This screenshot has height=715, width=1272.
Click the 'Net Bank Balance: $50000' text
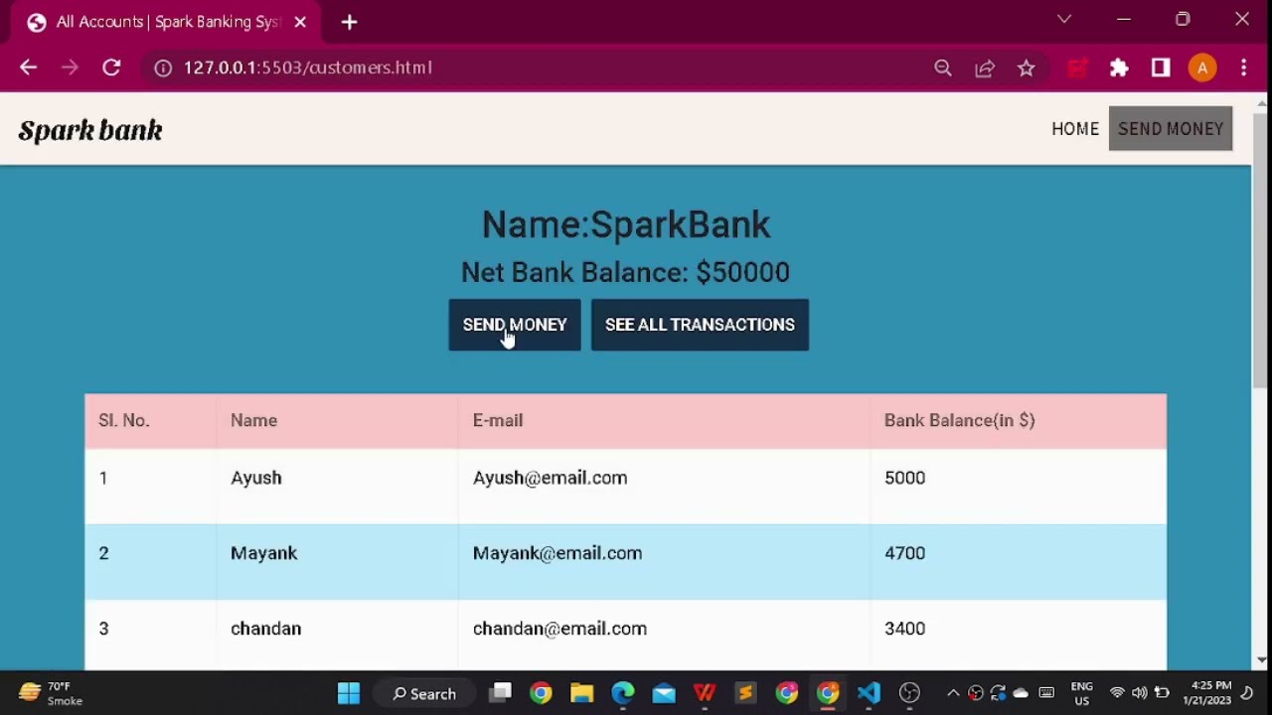(x=625, y=272)
